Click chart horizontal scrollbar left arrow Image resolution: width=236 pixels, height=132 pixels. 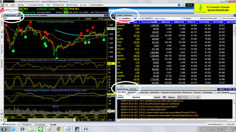pyautogui.click(x=6, y=120)
